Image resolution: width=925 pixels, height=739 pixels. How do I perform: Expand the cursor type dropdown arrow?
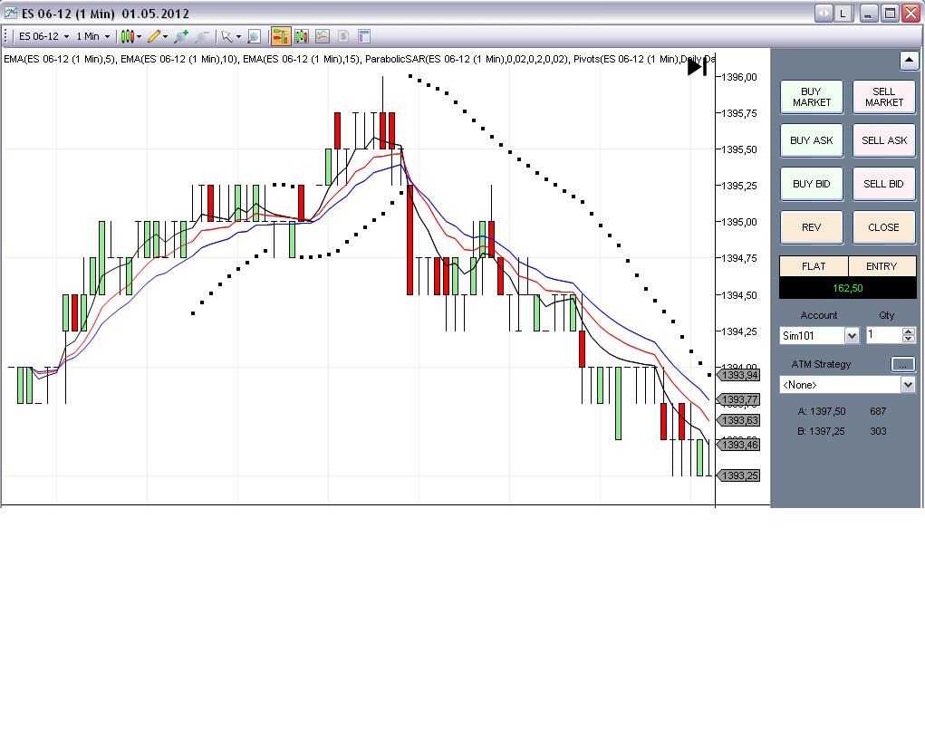[238, 36]
